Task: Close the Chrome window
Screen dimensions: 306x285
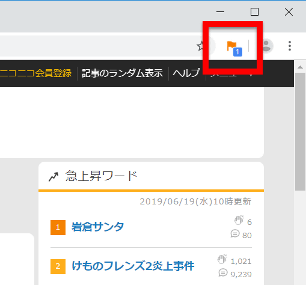Action: pos(289,12)
